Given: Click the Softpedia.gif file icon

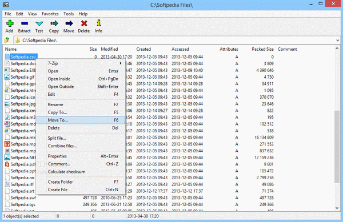Looking at the screenshot, I should [x=7, y=77].
